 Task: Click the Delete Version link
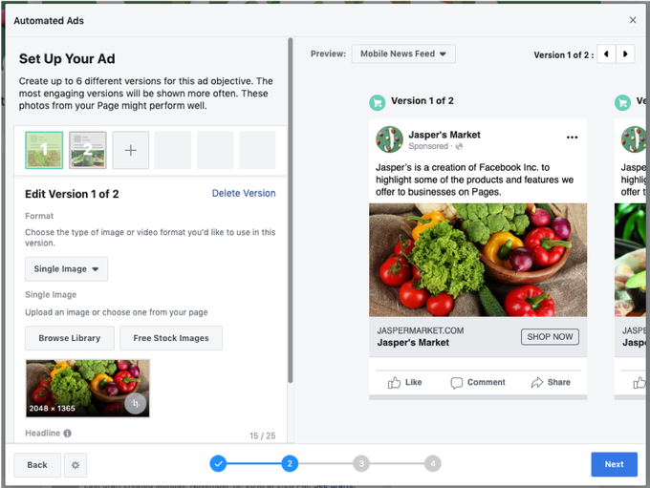(244, 193)
